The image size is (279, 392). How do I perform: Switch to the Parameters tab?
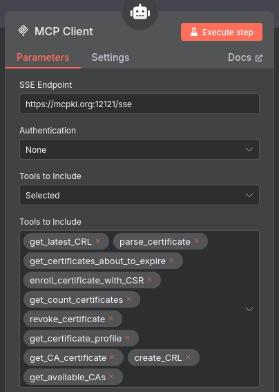[43, 57]
